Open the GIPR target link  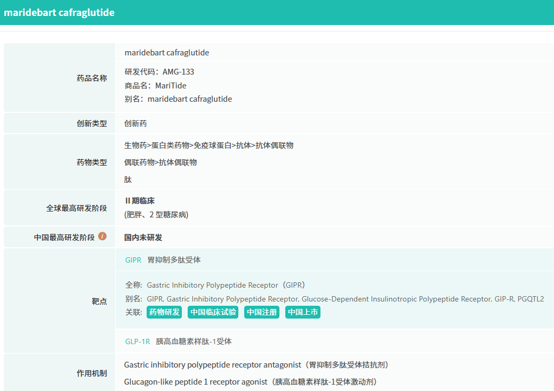pyautogui.click(x=133, y=260)
